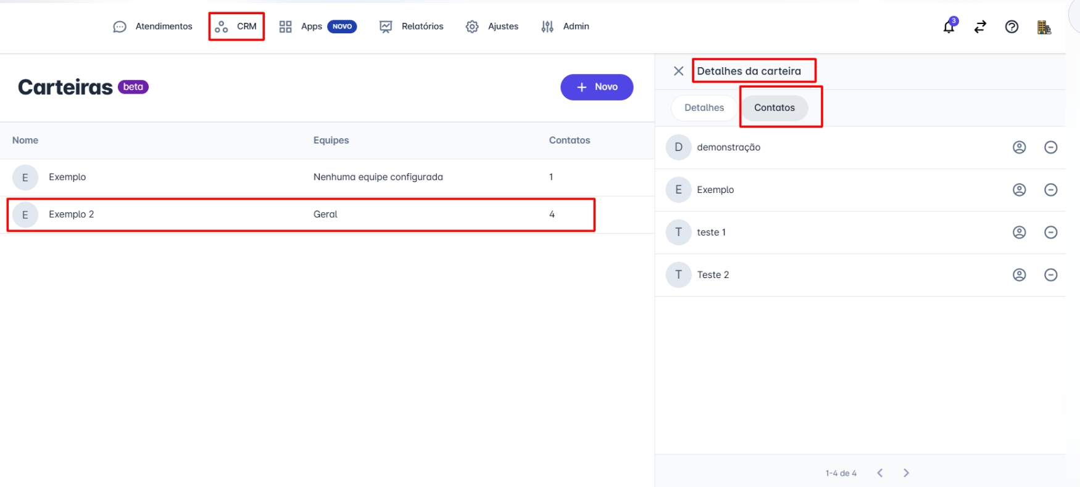Go to next page of contacts

906,473
